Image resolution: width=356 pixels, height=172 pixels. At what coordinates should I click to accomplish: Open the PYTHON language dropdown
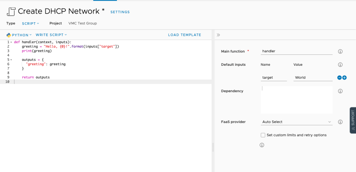[x=19, y=35]
